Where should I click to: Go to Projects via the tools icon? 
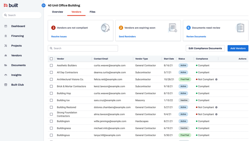pos(6,46)
